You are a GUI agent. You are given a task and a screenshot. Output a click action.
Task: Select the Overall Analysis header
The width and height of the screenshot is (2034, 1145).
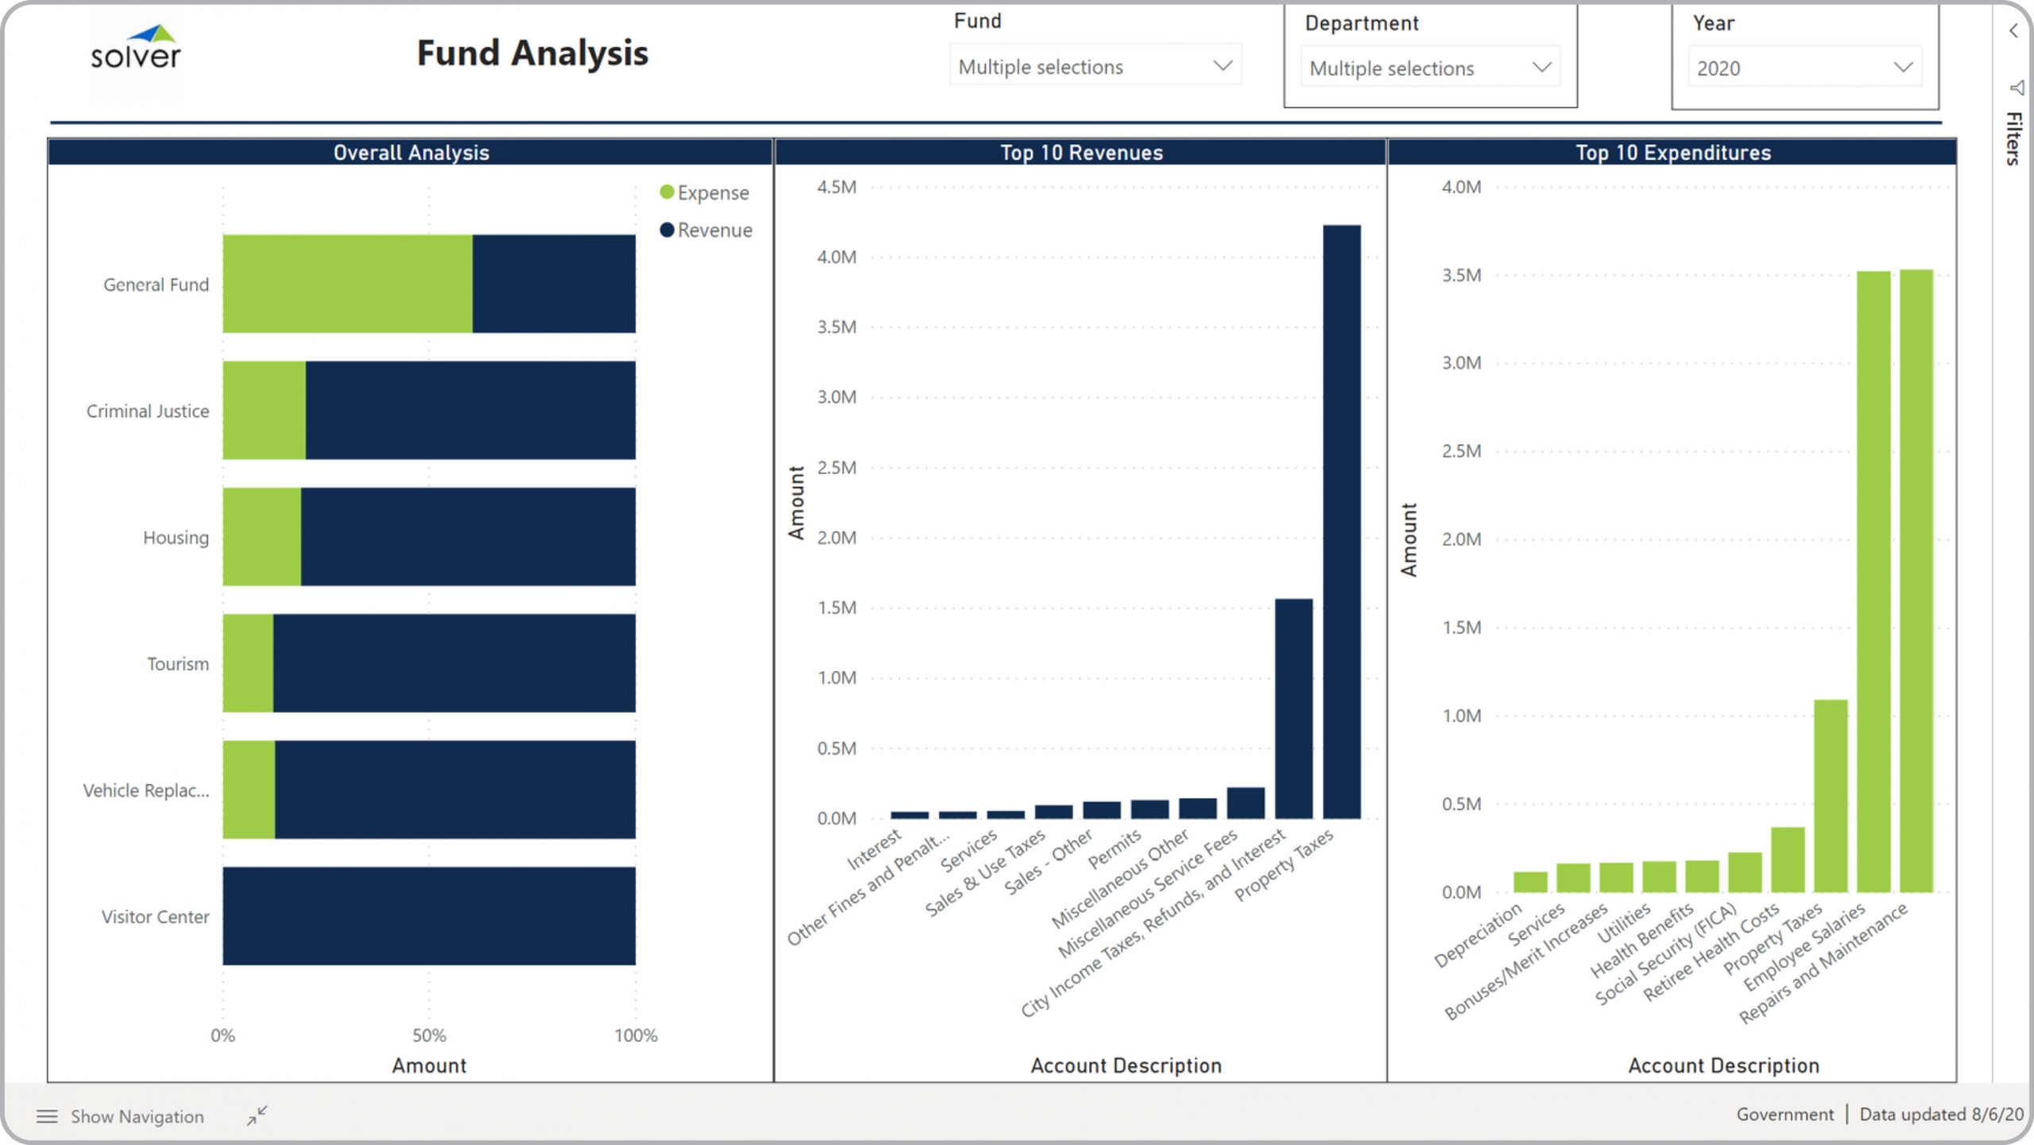tap(411, 153)
